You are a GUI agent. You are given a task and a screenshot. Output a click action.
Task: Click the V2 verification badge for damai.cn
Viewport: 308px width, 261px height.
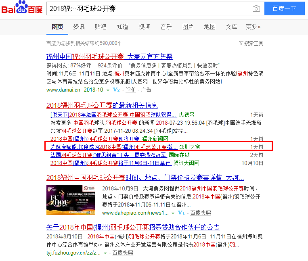point(116,90)
